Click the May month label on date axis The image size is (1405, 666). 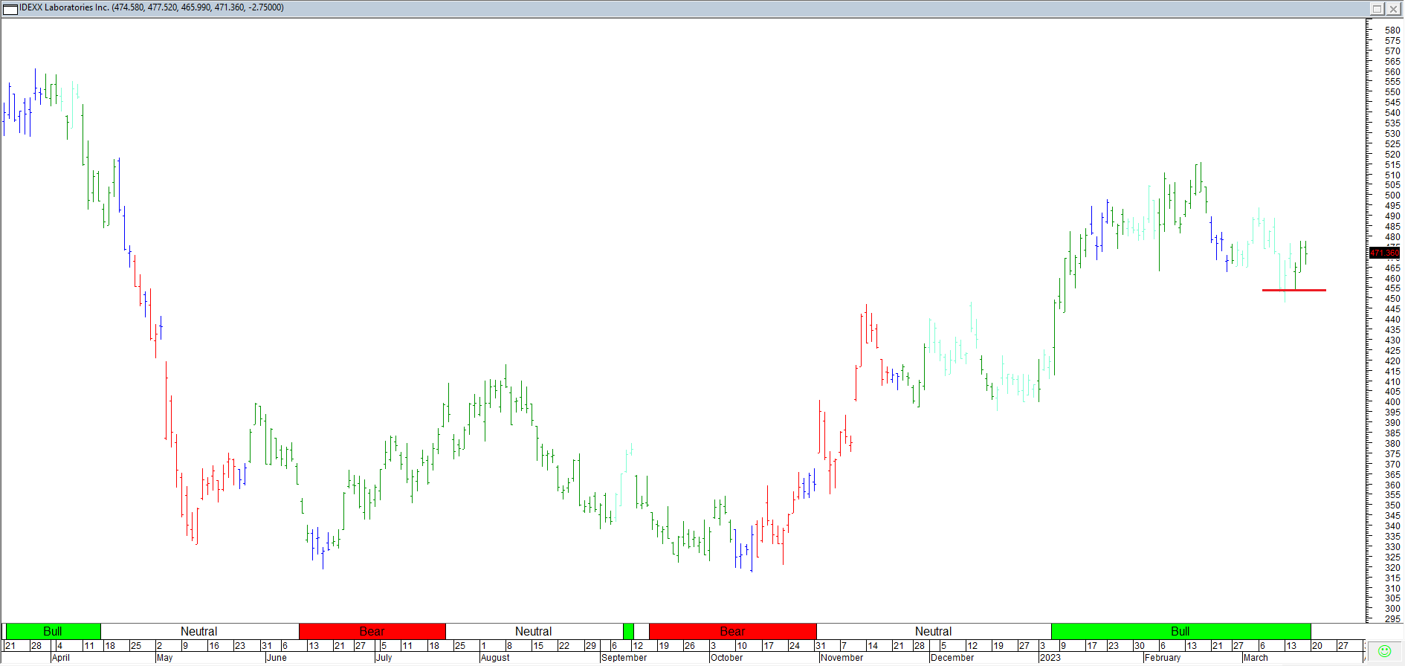(x=165, y=658)
